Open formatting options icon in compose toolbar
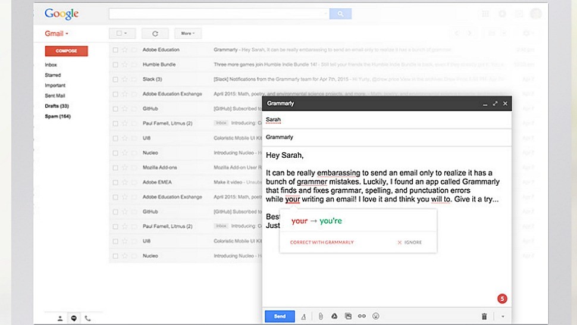 click(303, 317)
